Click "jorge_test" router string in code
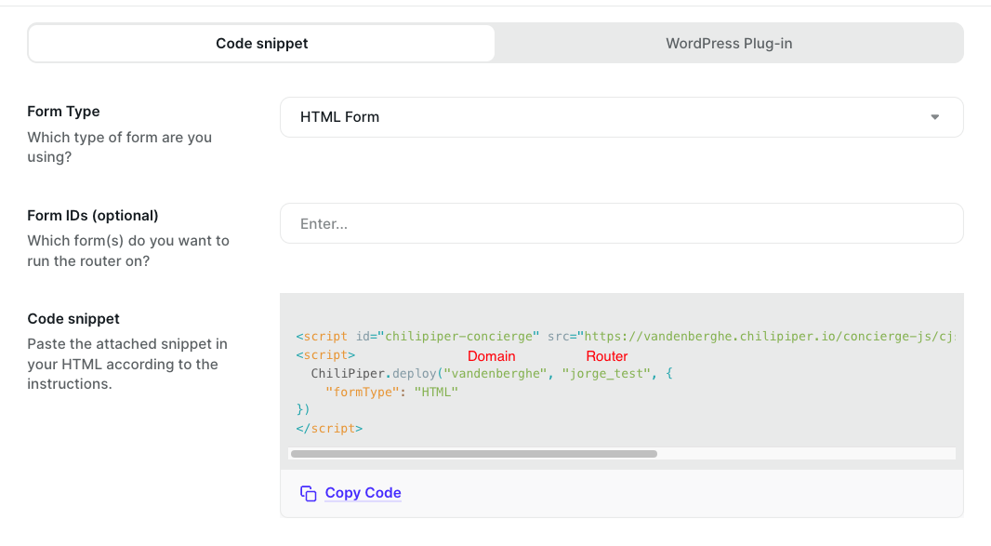Screen dimensions: 991x546 point(602,374)
